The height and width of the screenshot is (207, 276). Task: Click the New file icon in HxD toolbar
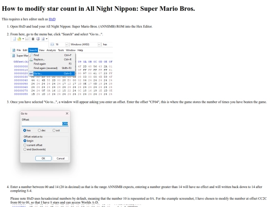click(14, 39)
